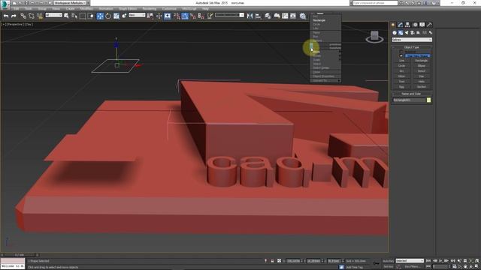This screenshot has width=481, height=270.
Task: Select the Lights create category
Action: coord(407,32)
